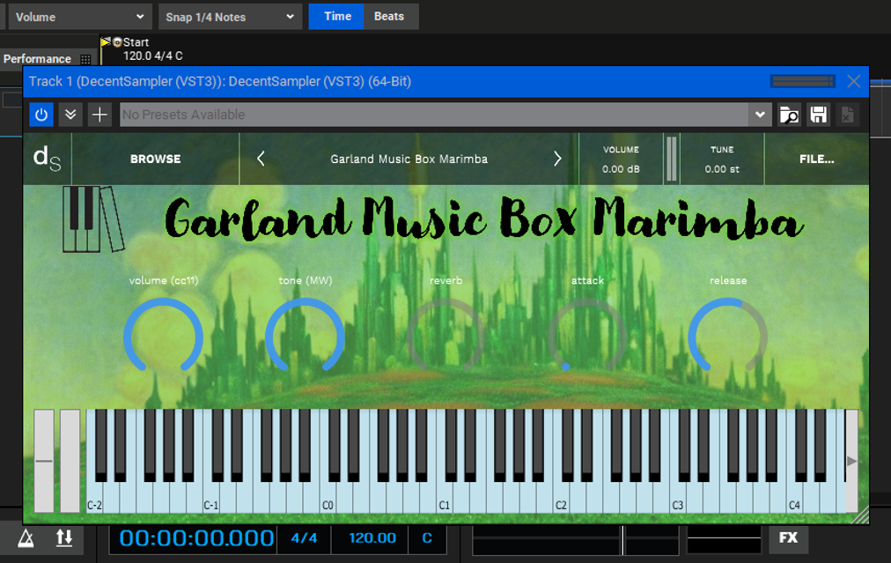This screenshot has height=563, width=891.
Task: Save preset using the floppy disk icon
Action: click(818, 115)
